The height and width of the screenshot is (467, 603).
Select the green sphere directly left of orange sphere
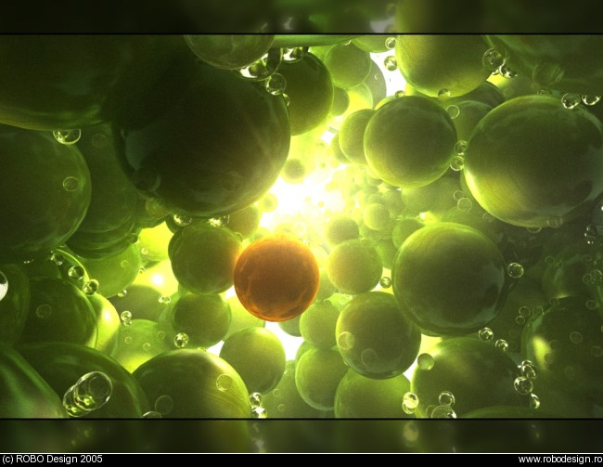(204, 259)
